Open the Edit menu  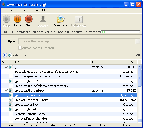point(12,10)
